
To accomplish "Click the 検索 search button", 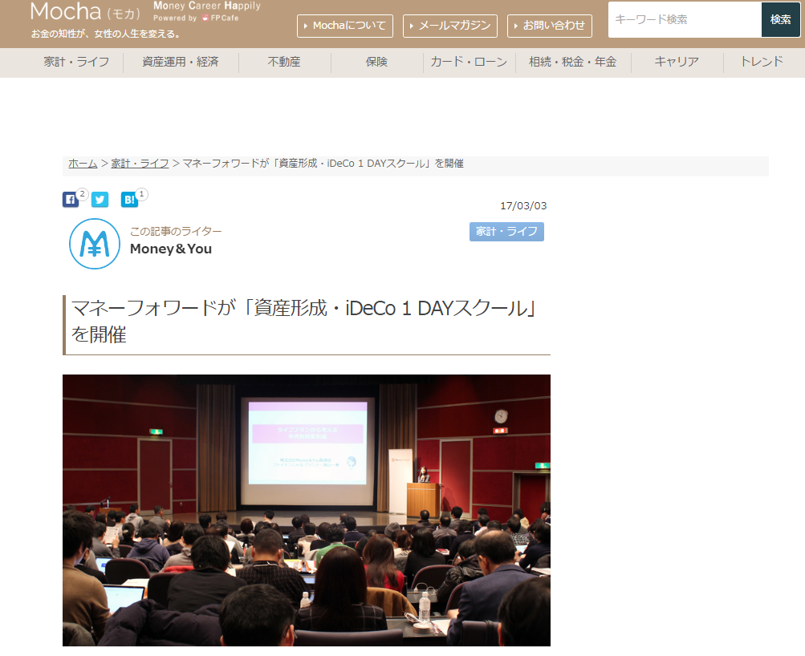I will [780, 19].
